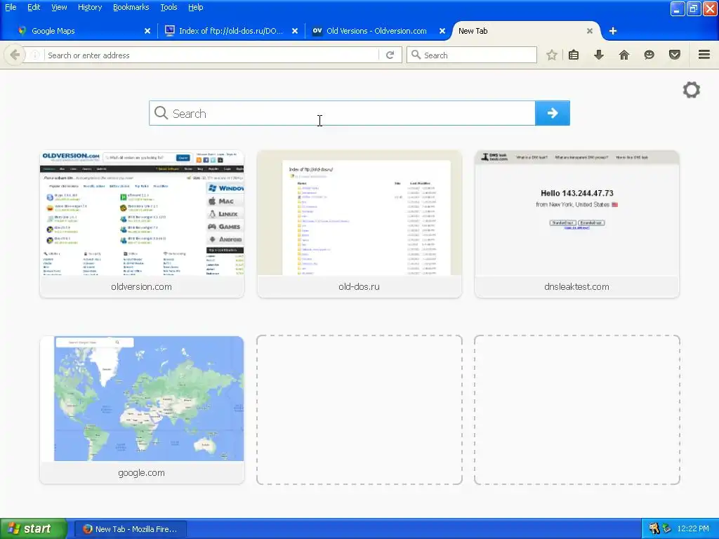Reload the page with the refresh icon
The height and width of the screenshot is (539, 719).
tap(390, 55)
